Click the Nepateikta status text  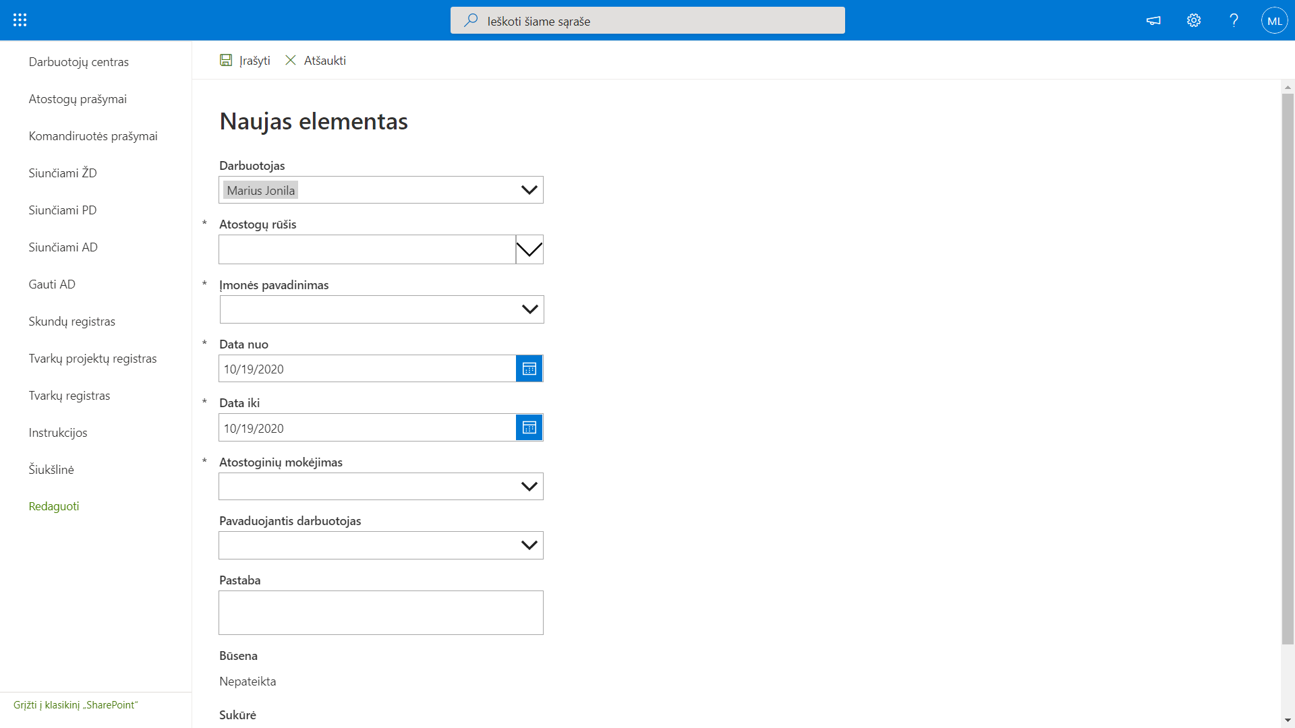248,681
